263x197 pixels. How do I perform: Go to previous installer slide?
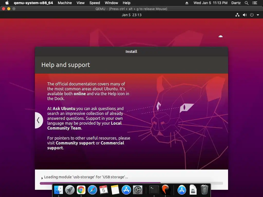(x=39, y=120)
